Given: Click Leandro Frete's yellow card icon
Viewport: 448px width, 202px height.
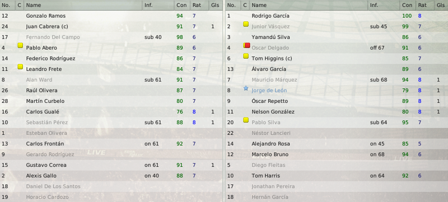Looking at the screenshot, I should click(x=20, y=67).
